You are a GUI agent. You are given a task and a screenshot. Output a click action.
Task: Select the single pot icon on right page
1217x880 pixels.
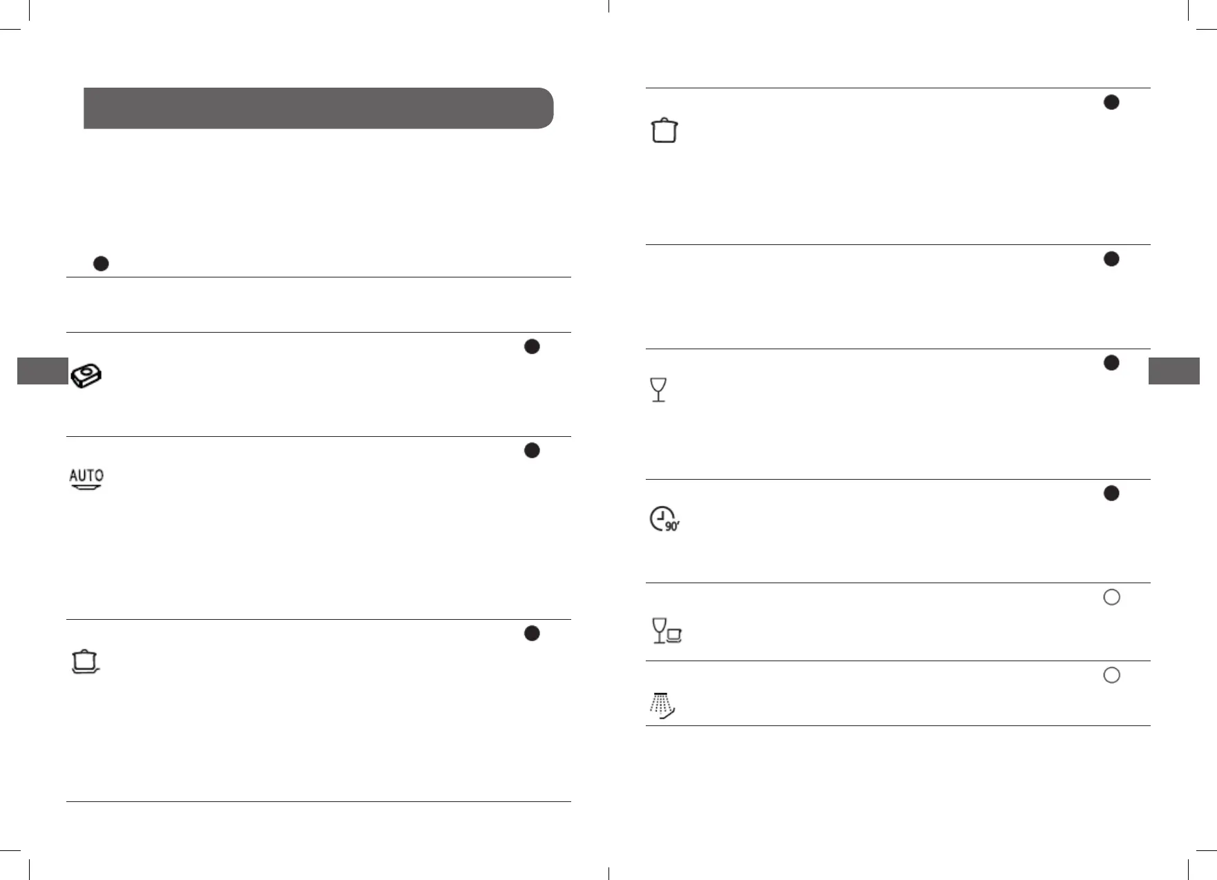(x=664, y=130)
